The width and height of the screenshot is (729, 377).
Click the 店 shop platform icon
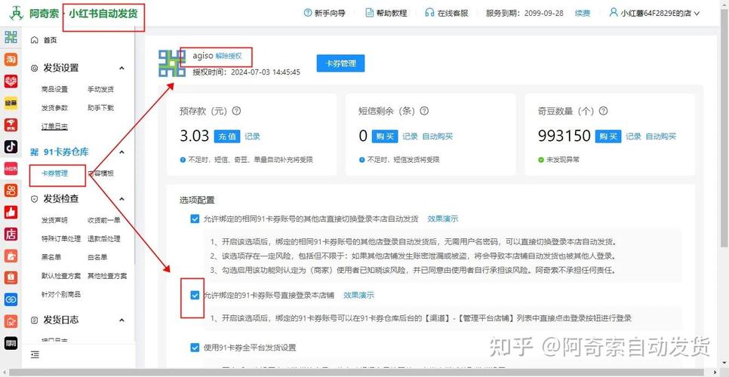pos(11,234)
